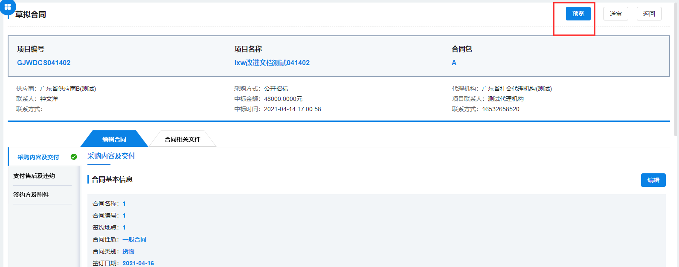679x267 pixels.
Task: Click contract package value A
Action: tap(454, 63)
